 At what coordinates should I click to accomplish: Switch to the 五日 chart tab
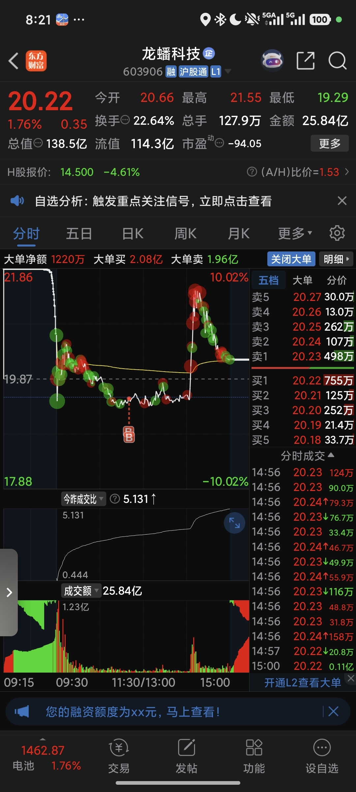[x=79, y=234]
